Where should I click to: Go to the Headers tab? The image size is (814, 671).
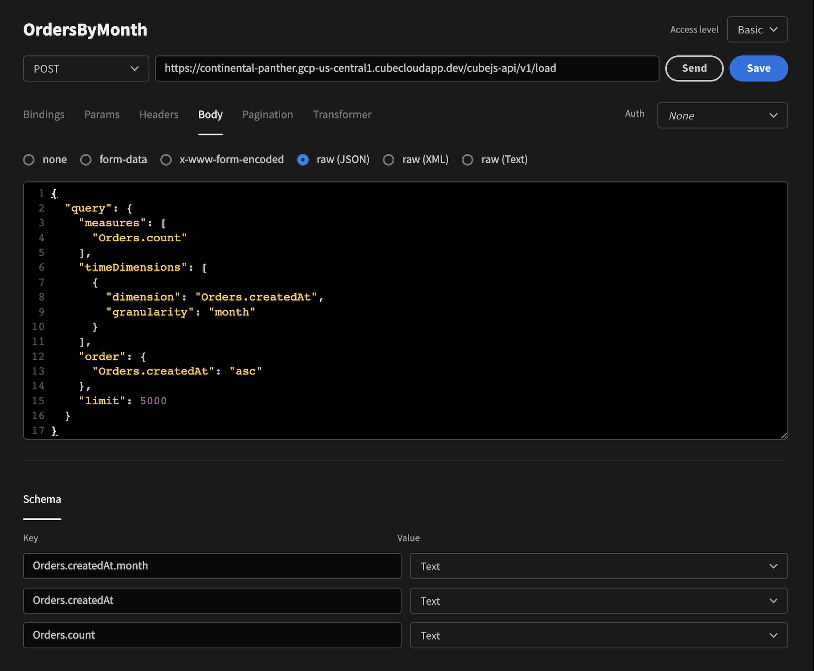(x=159, y=115)
